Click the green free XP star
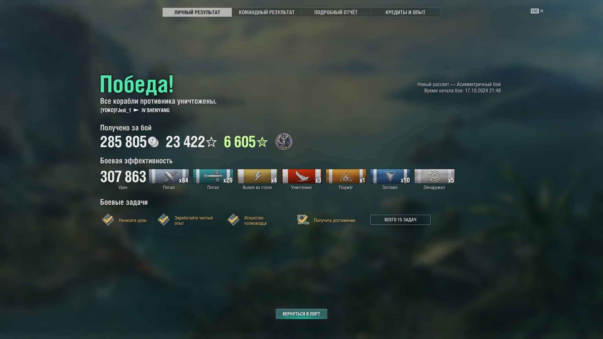This screenshot has height=339, width=603. pos(262,142)
